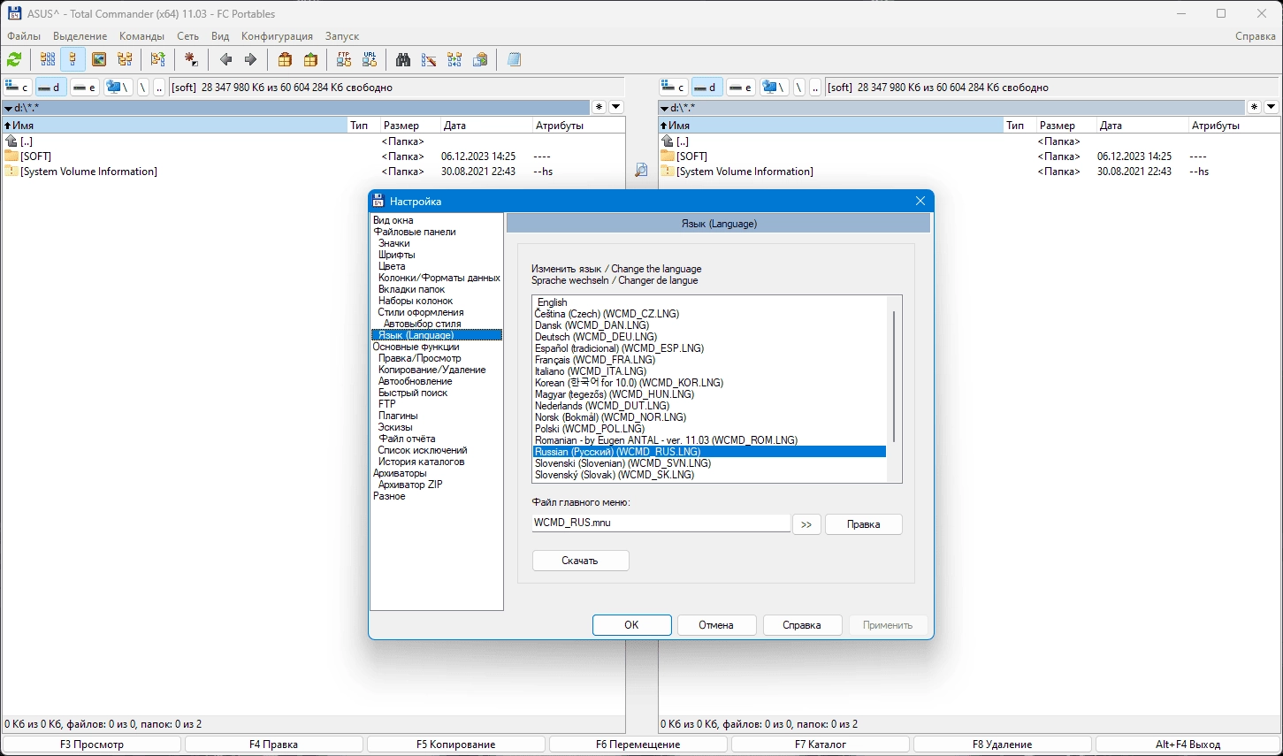Open file search binoculars icon

pyautogui.click(x=403, y=60)
